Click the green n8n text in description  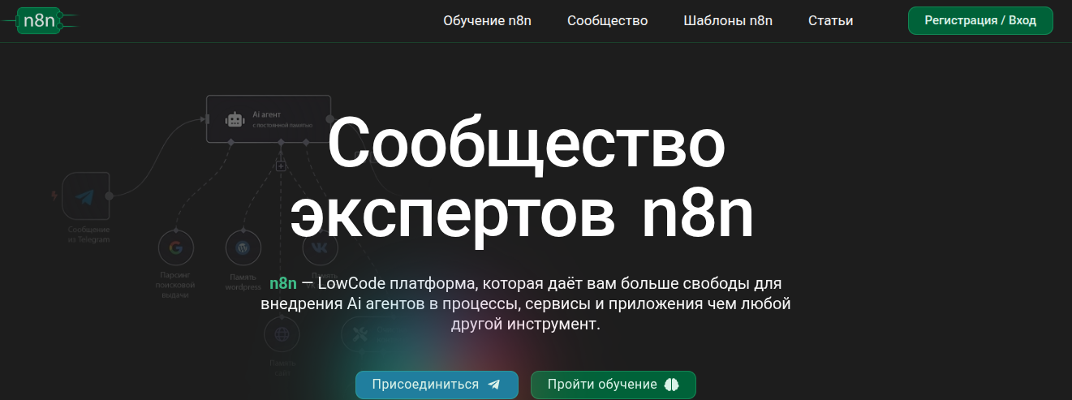tap(283, 284)
